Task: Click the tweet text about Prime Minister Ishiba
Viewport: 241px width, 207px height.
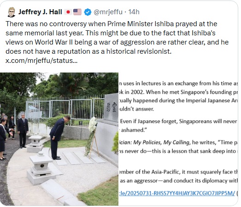Action: (117, 38)
